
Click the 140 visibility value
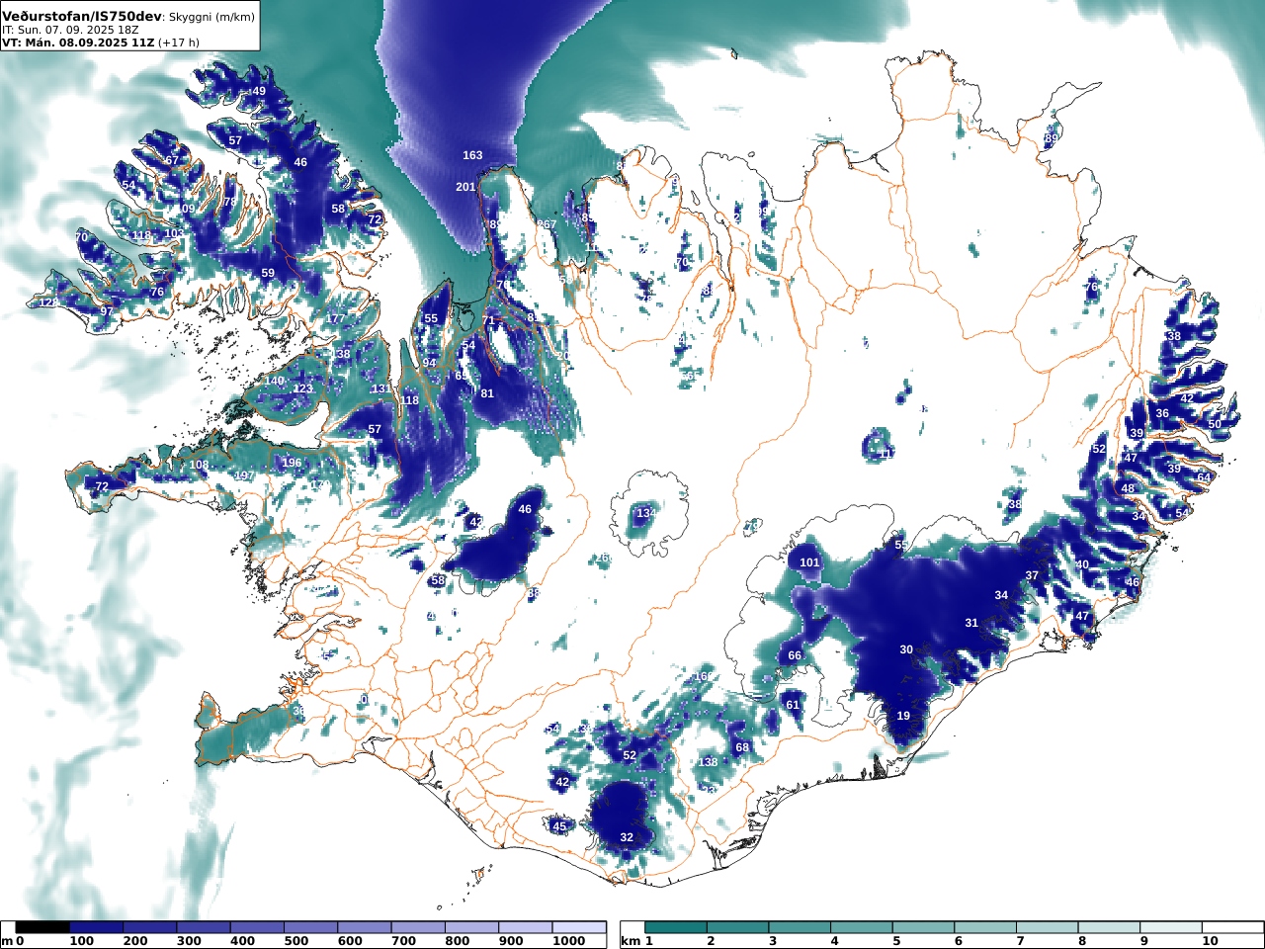(274, 381)
